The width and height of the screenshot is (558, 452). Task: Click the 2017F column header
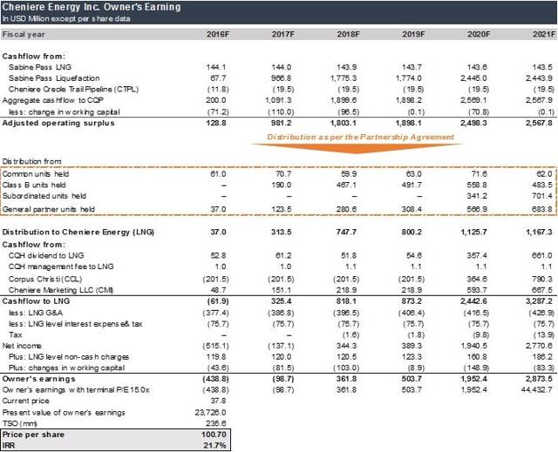(x=283, y=35)
